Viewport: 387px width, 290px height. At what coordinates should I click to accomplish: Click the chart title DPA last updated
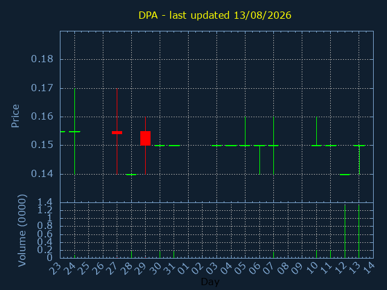tap(215, 15)
